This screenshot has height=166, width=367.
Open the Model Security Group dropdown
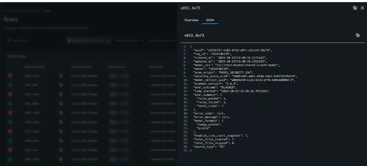(163, 40)
